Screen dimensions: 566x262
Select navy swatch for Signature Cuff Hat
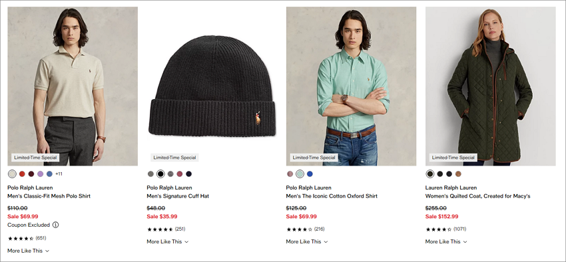[189, 174]
